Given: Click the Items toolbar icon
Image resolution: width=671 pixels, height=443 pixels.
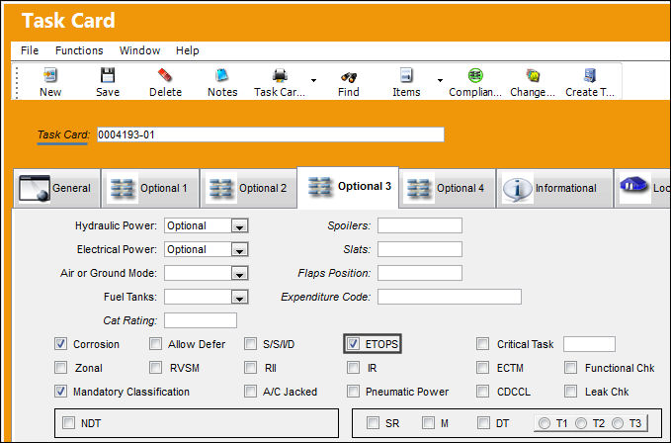Looking at the screenshot, I should [406, 75].
